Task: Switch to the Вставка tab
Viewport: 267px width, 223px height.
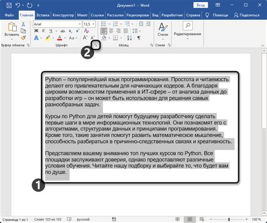Action: pos(43,15)
